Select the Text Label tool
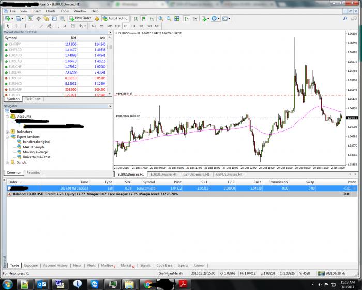362x290 pixels. [73, 26]
